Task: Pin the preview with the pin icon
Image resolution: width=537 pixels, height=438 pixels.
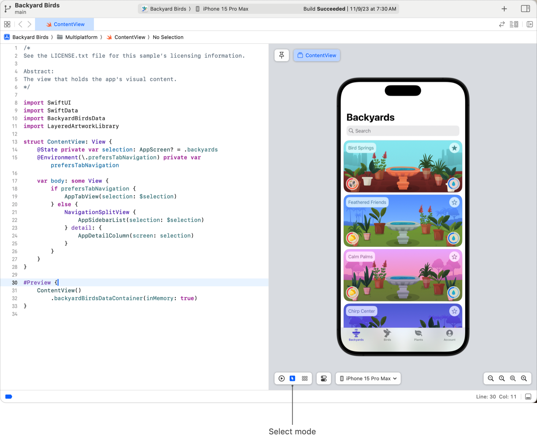Action: (282, 55)
